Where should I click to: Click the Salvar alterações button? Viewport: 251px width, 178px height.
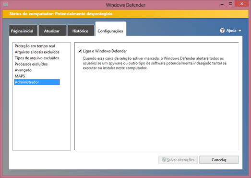tap(178, 160)
